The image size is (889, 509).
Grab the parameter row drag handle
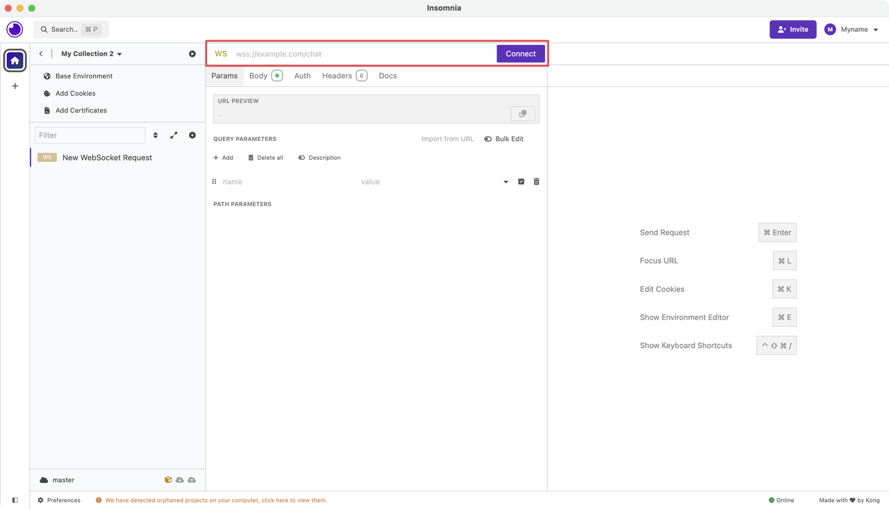(x=215, y=182)
